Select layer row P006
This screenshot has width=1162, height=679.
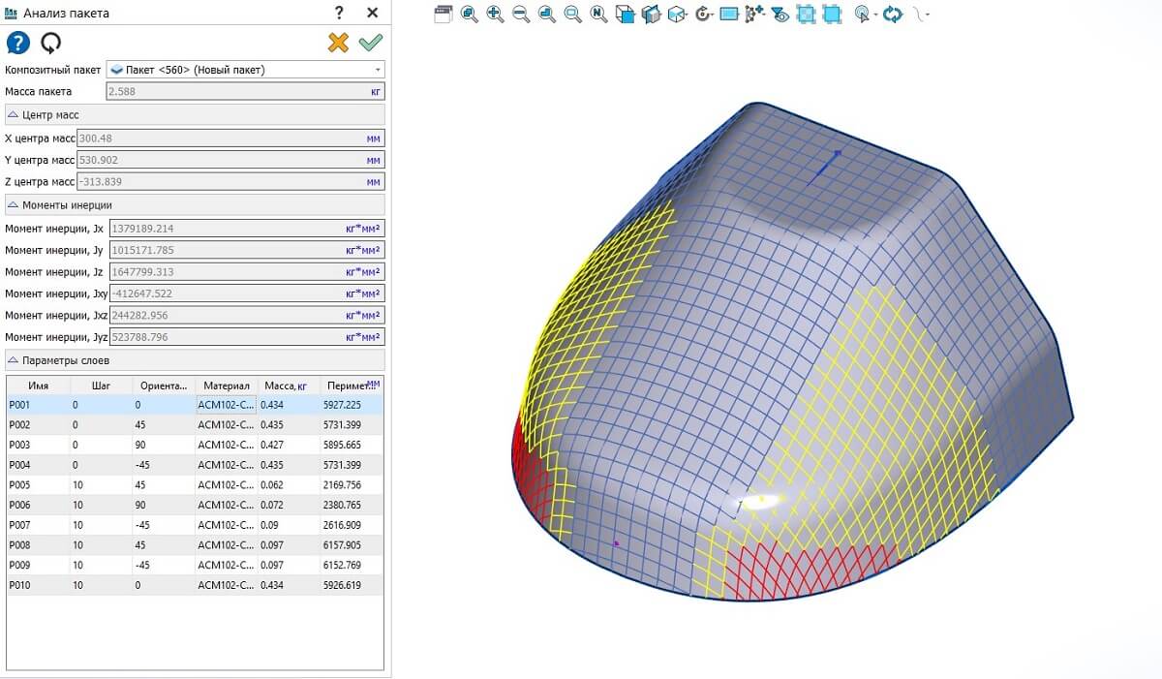point(195,505)
